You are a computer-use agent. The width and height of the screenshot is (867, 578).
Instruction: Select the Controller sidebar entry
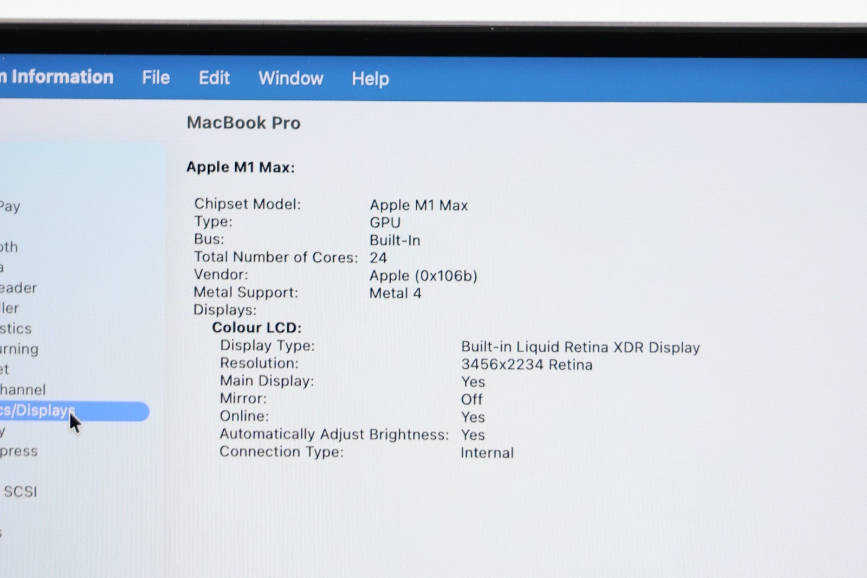(10, 308)
